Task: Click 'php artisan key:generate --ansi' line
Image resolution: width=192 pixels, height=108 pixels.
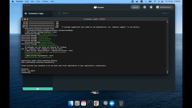Action: click(39, 55)
